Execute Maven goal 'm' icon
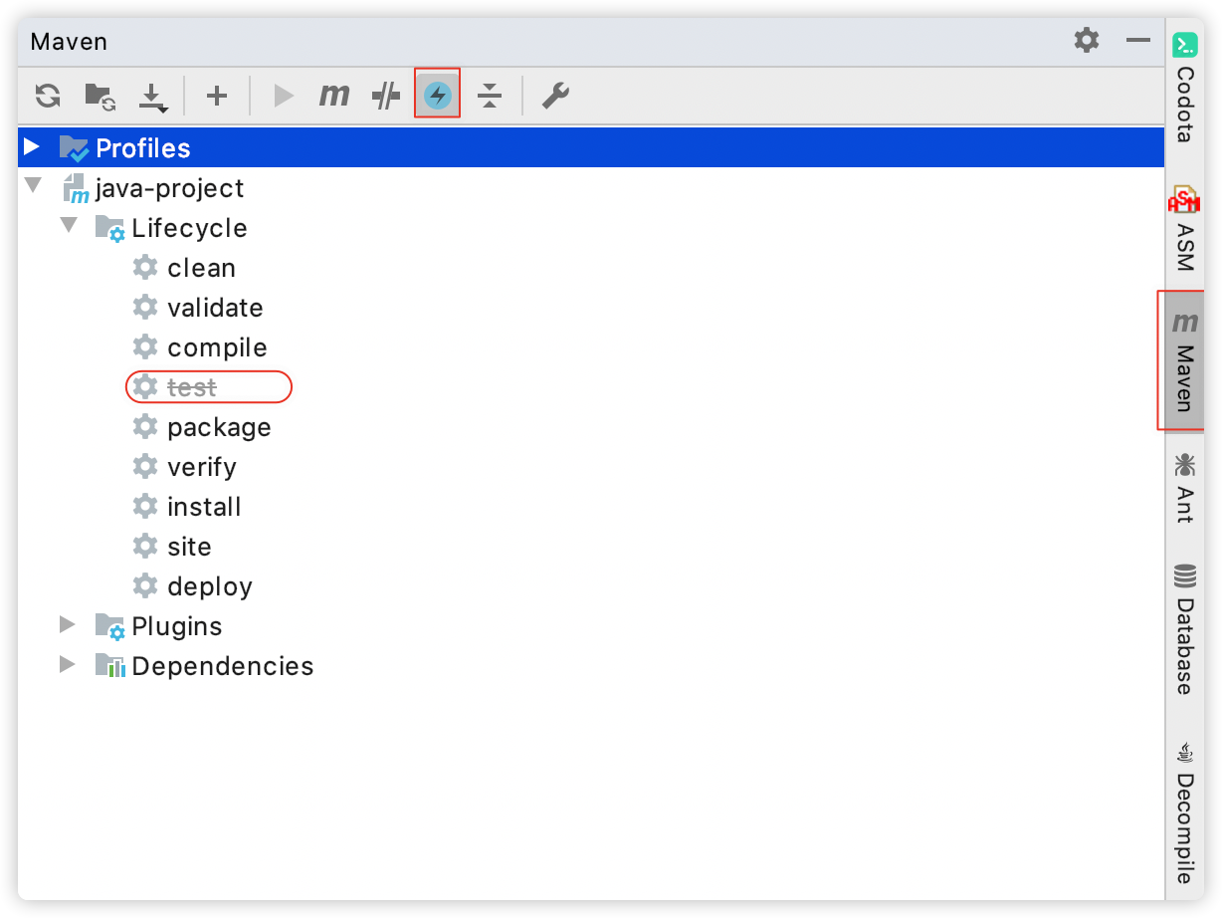Image resolution: width=1222 pixels, height=918 pixels. [x=334, y=96]
